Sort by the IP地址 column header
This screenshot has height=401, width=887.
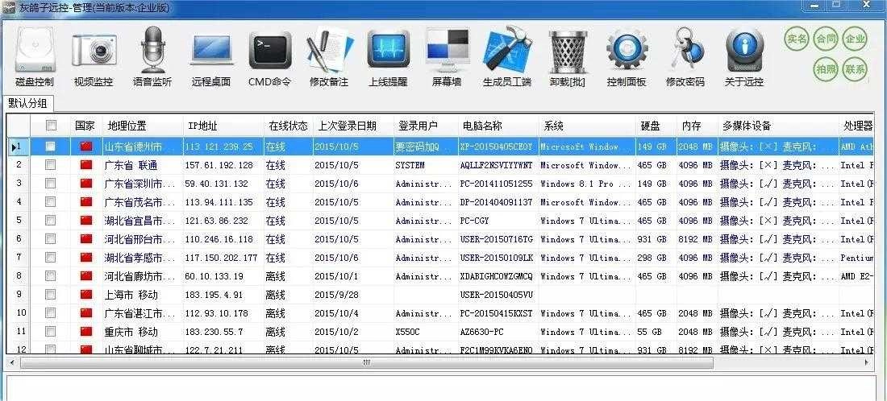click(203, 126)
